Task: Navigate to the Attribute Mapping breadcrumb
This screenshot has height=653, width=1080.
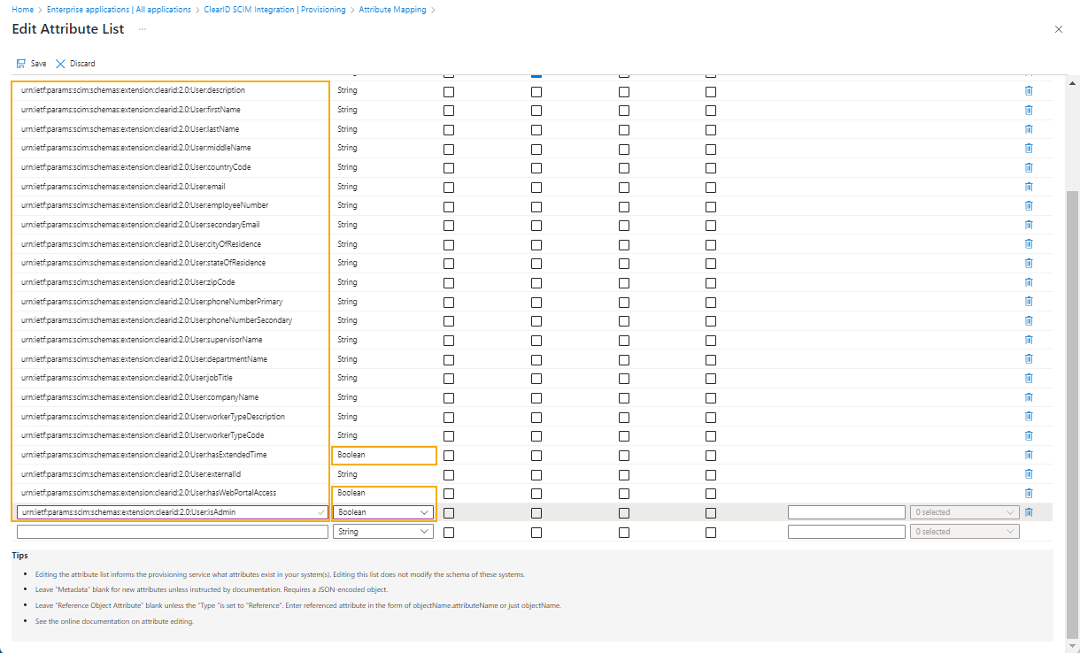Action: [x=392, y=9]
